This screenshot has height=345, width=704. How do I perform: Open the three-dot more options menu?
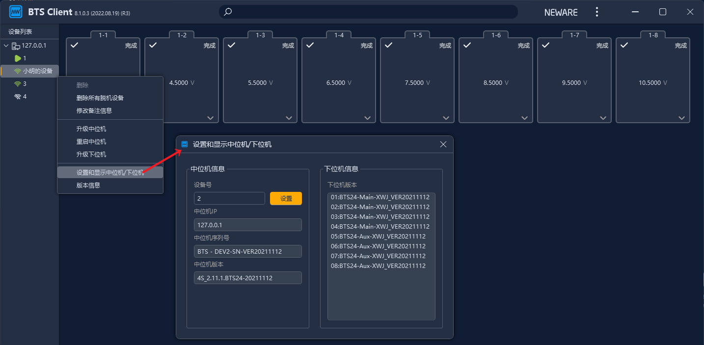click(596, 12)
